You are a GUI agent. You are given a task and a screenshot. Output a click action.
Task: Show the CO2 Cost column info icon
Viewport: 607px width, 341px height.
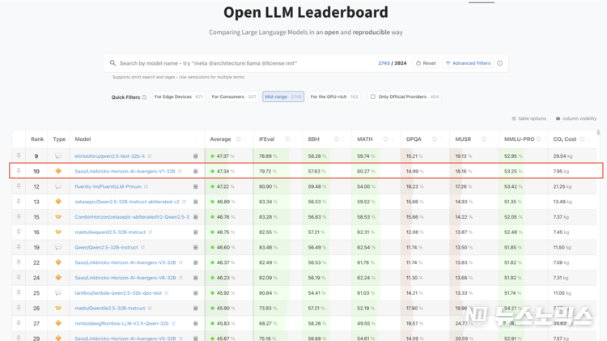[x=582, y=139]
